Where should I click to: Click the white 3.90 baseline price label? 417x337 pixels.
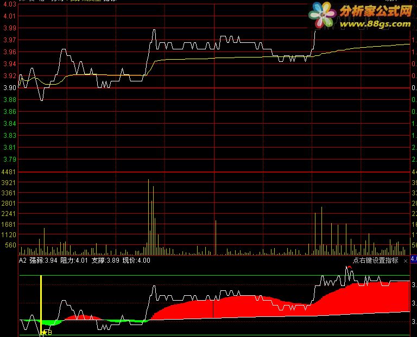point(10,88)
